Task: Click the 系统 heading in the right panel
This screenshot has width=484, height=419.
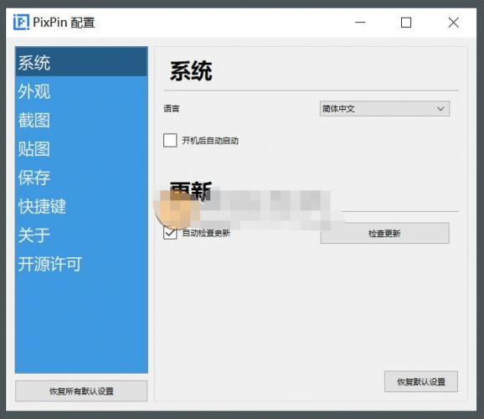Action: pyautogui.click(x=191, y=71)
